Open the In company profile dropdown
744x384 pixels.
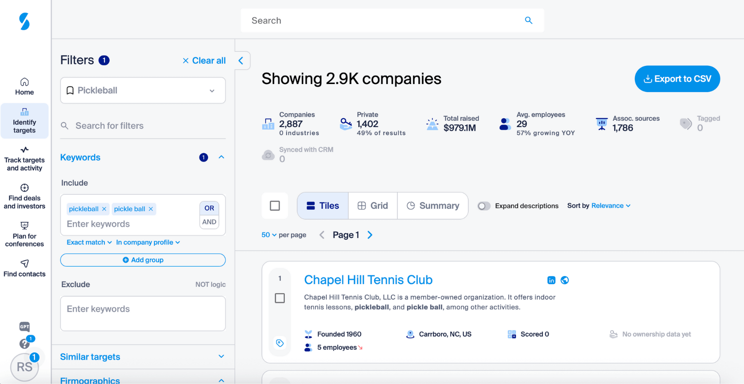148,242
